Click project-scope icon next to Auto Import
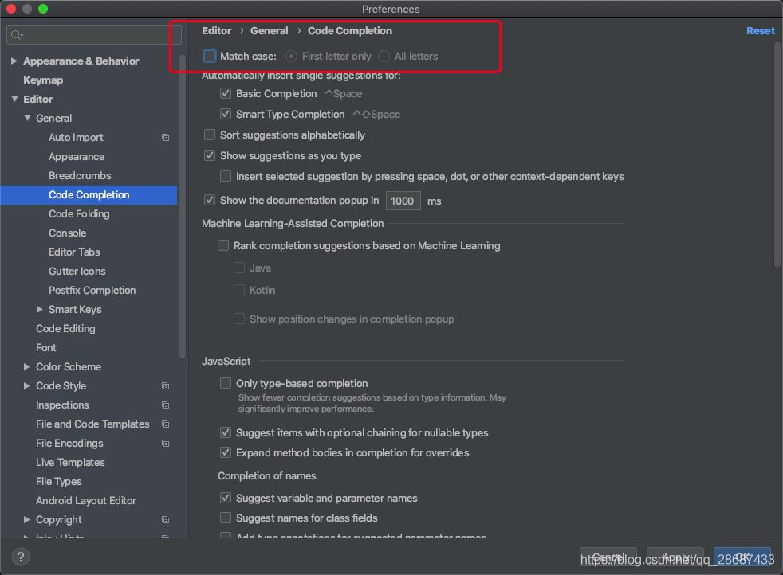This screenshot has height=575, width=783. (165, 138)
